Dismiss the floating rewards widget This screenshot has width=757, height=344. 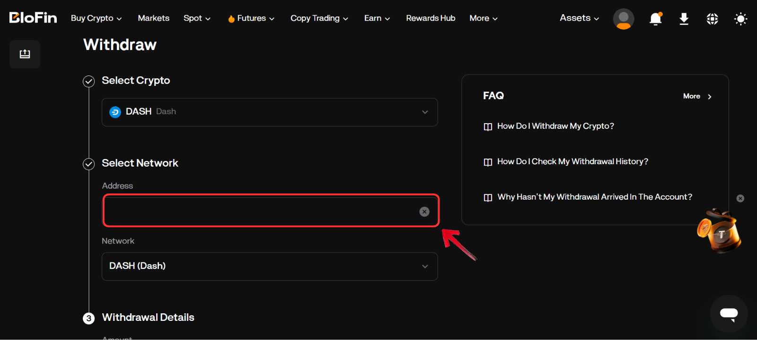click(740, 199)
